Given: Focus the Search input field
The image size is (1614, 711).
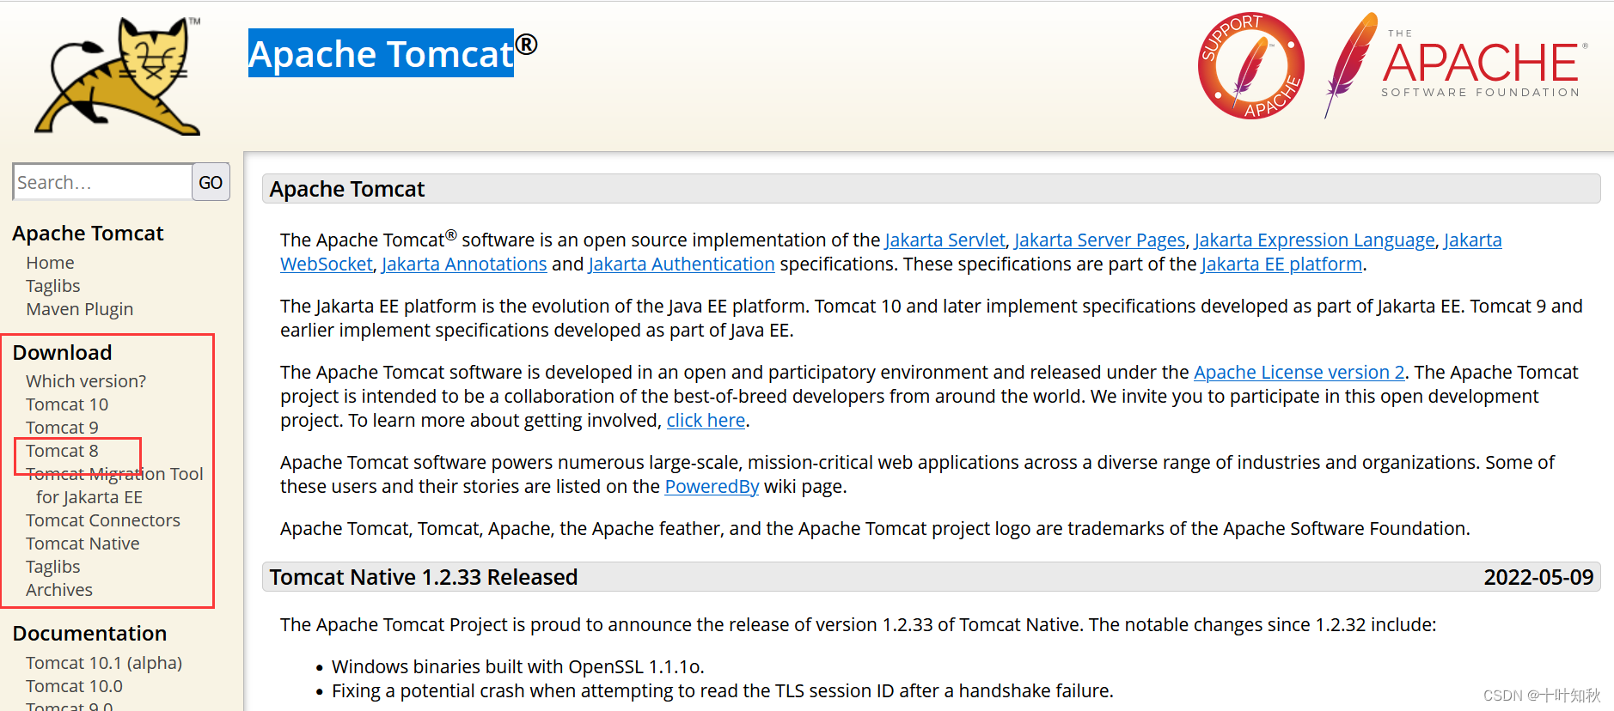Looking at the screenshot, I should pos(102,182).
